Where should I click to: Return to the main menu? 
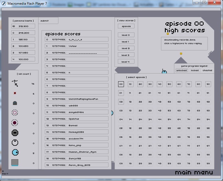(194, 173)
